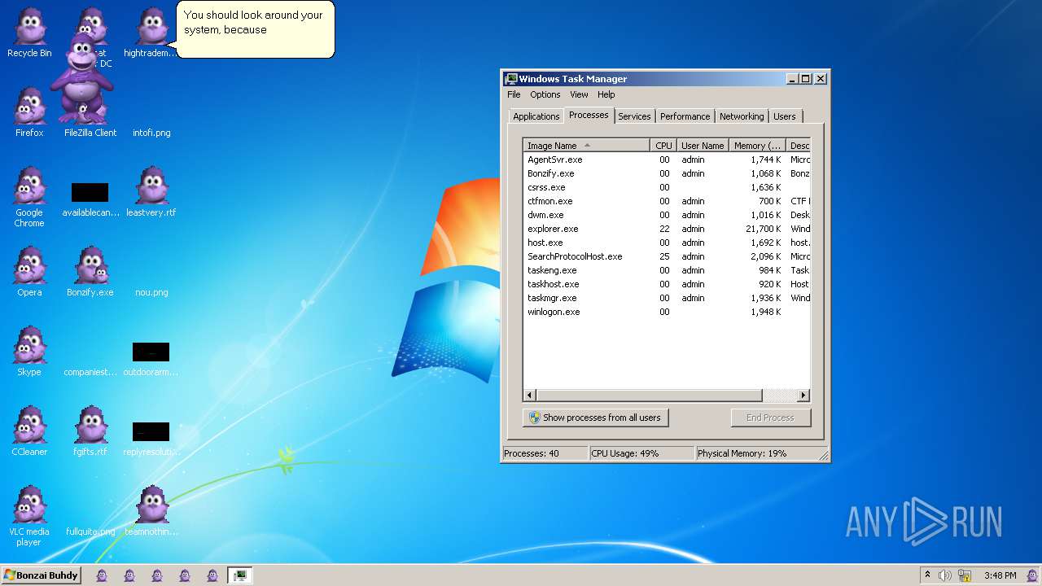Select the taskmgr.exe process row
Screen dimensions: 1042x586
(x=667, y=298)
